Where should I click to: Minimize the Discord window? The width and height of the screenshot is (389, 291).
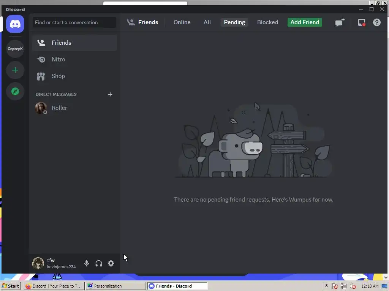361,9
